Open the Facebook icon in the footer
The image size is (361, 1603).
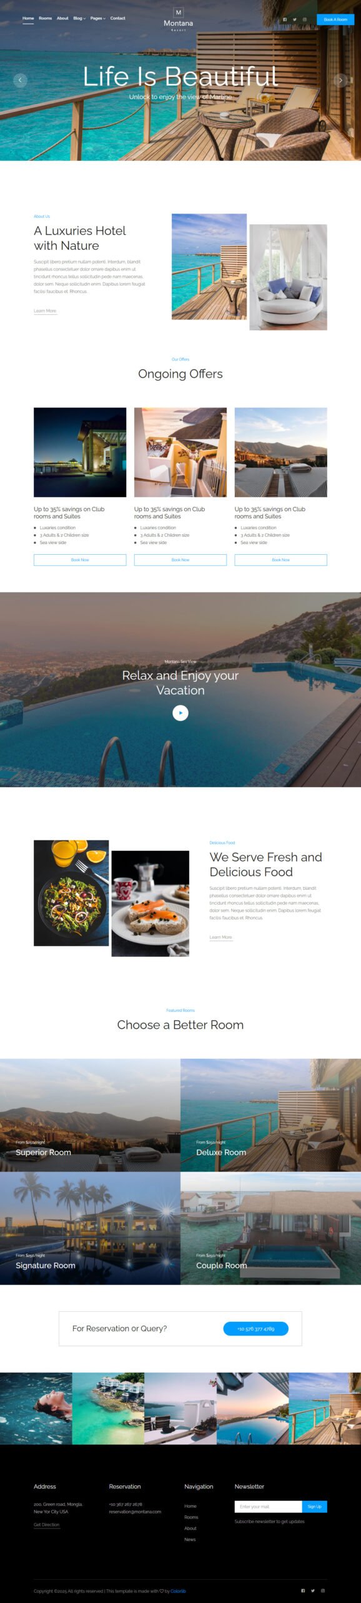pos(303,1590)
